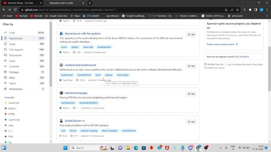The height and width of the screenshot is (152, 271).
Task: Star the azure-sdk-for-python repository
Action: [x=191, y=35]
